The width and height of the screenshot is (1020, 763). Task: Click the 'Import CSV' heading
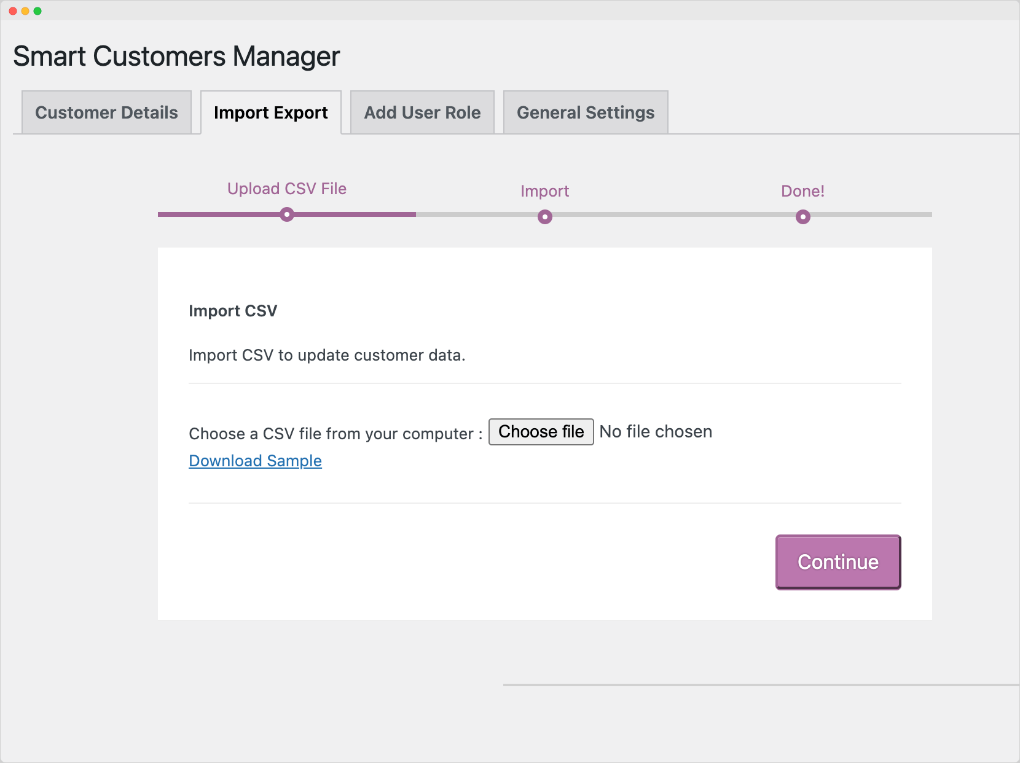pyautogui.click(x=233, y=311)
